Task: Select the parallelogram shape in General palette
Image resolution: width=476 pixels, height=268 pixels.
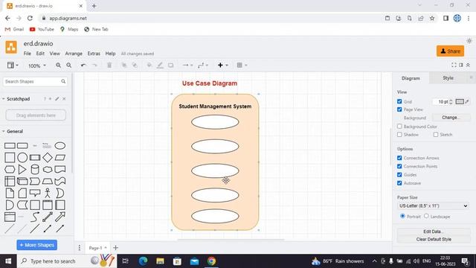Action: (x=59, y=158)
